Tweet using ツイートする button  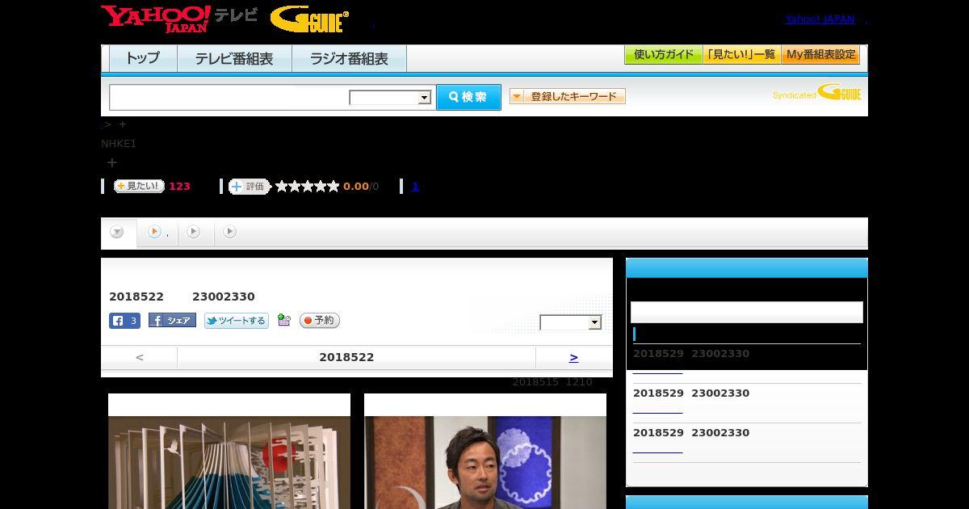(236, 321)
